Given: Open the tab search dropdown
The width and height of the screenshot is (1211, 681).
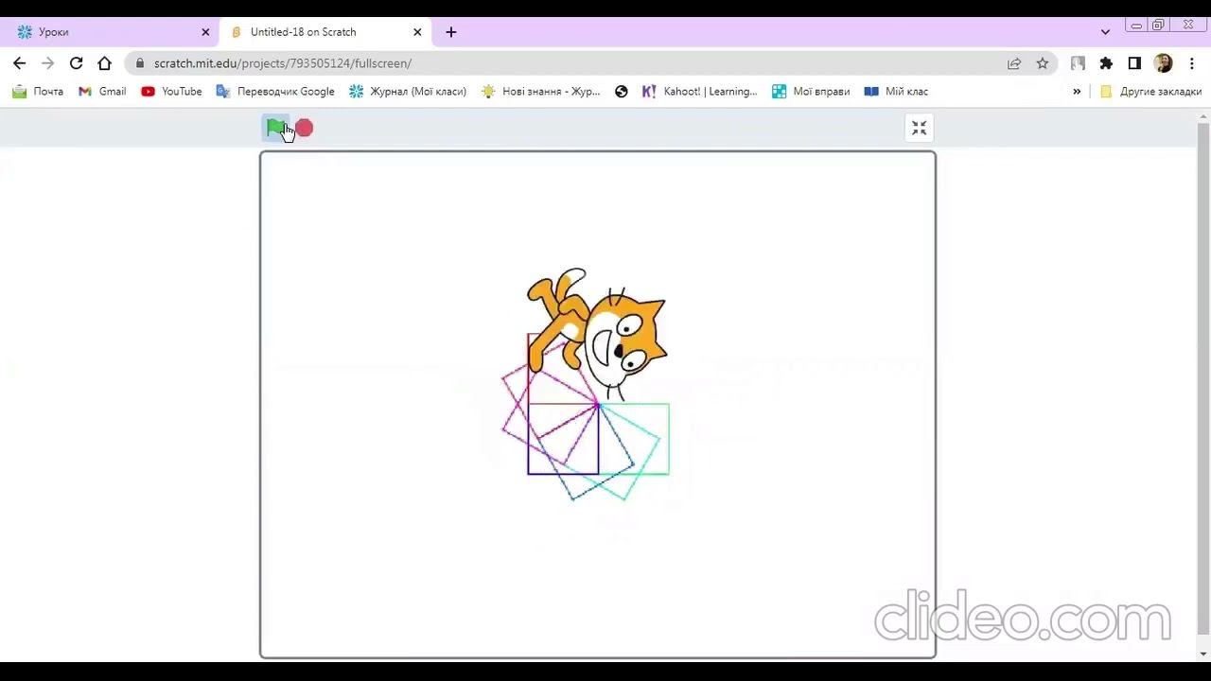Looking at the screenshot, I should (x=1105, y=32).
